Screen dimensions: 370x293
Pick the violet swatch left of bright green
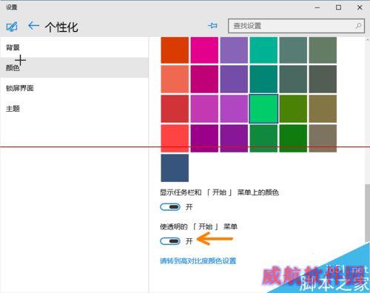click(x=234, y=109)
